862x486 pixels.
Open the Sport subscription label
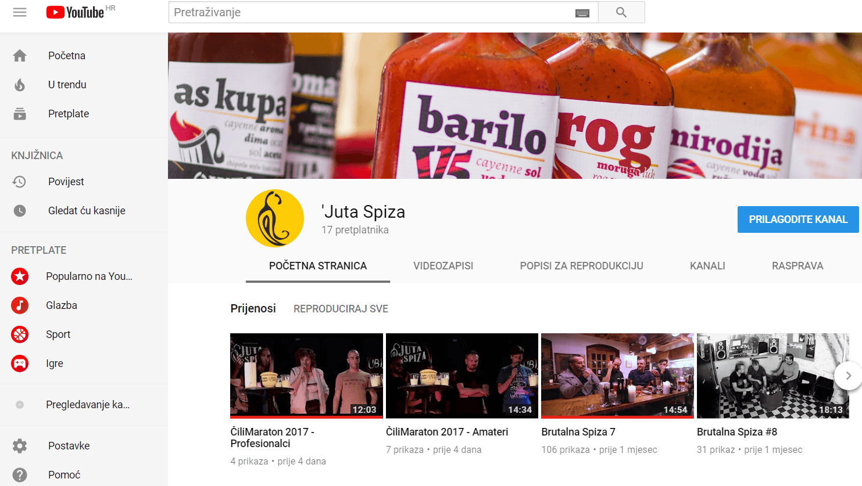pyautogui.click(x=58, y=334)
